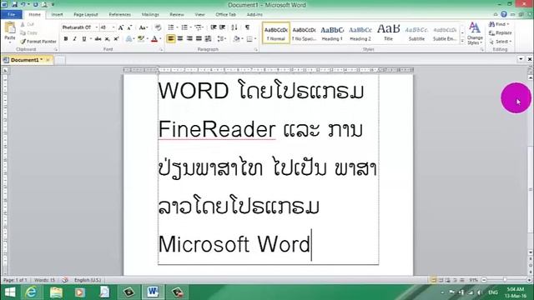Viewport: 534px width, 300px height.
Task: Toggle italic formatting
Action: click(x=74, y=39)
